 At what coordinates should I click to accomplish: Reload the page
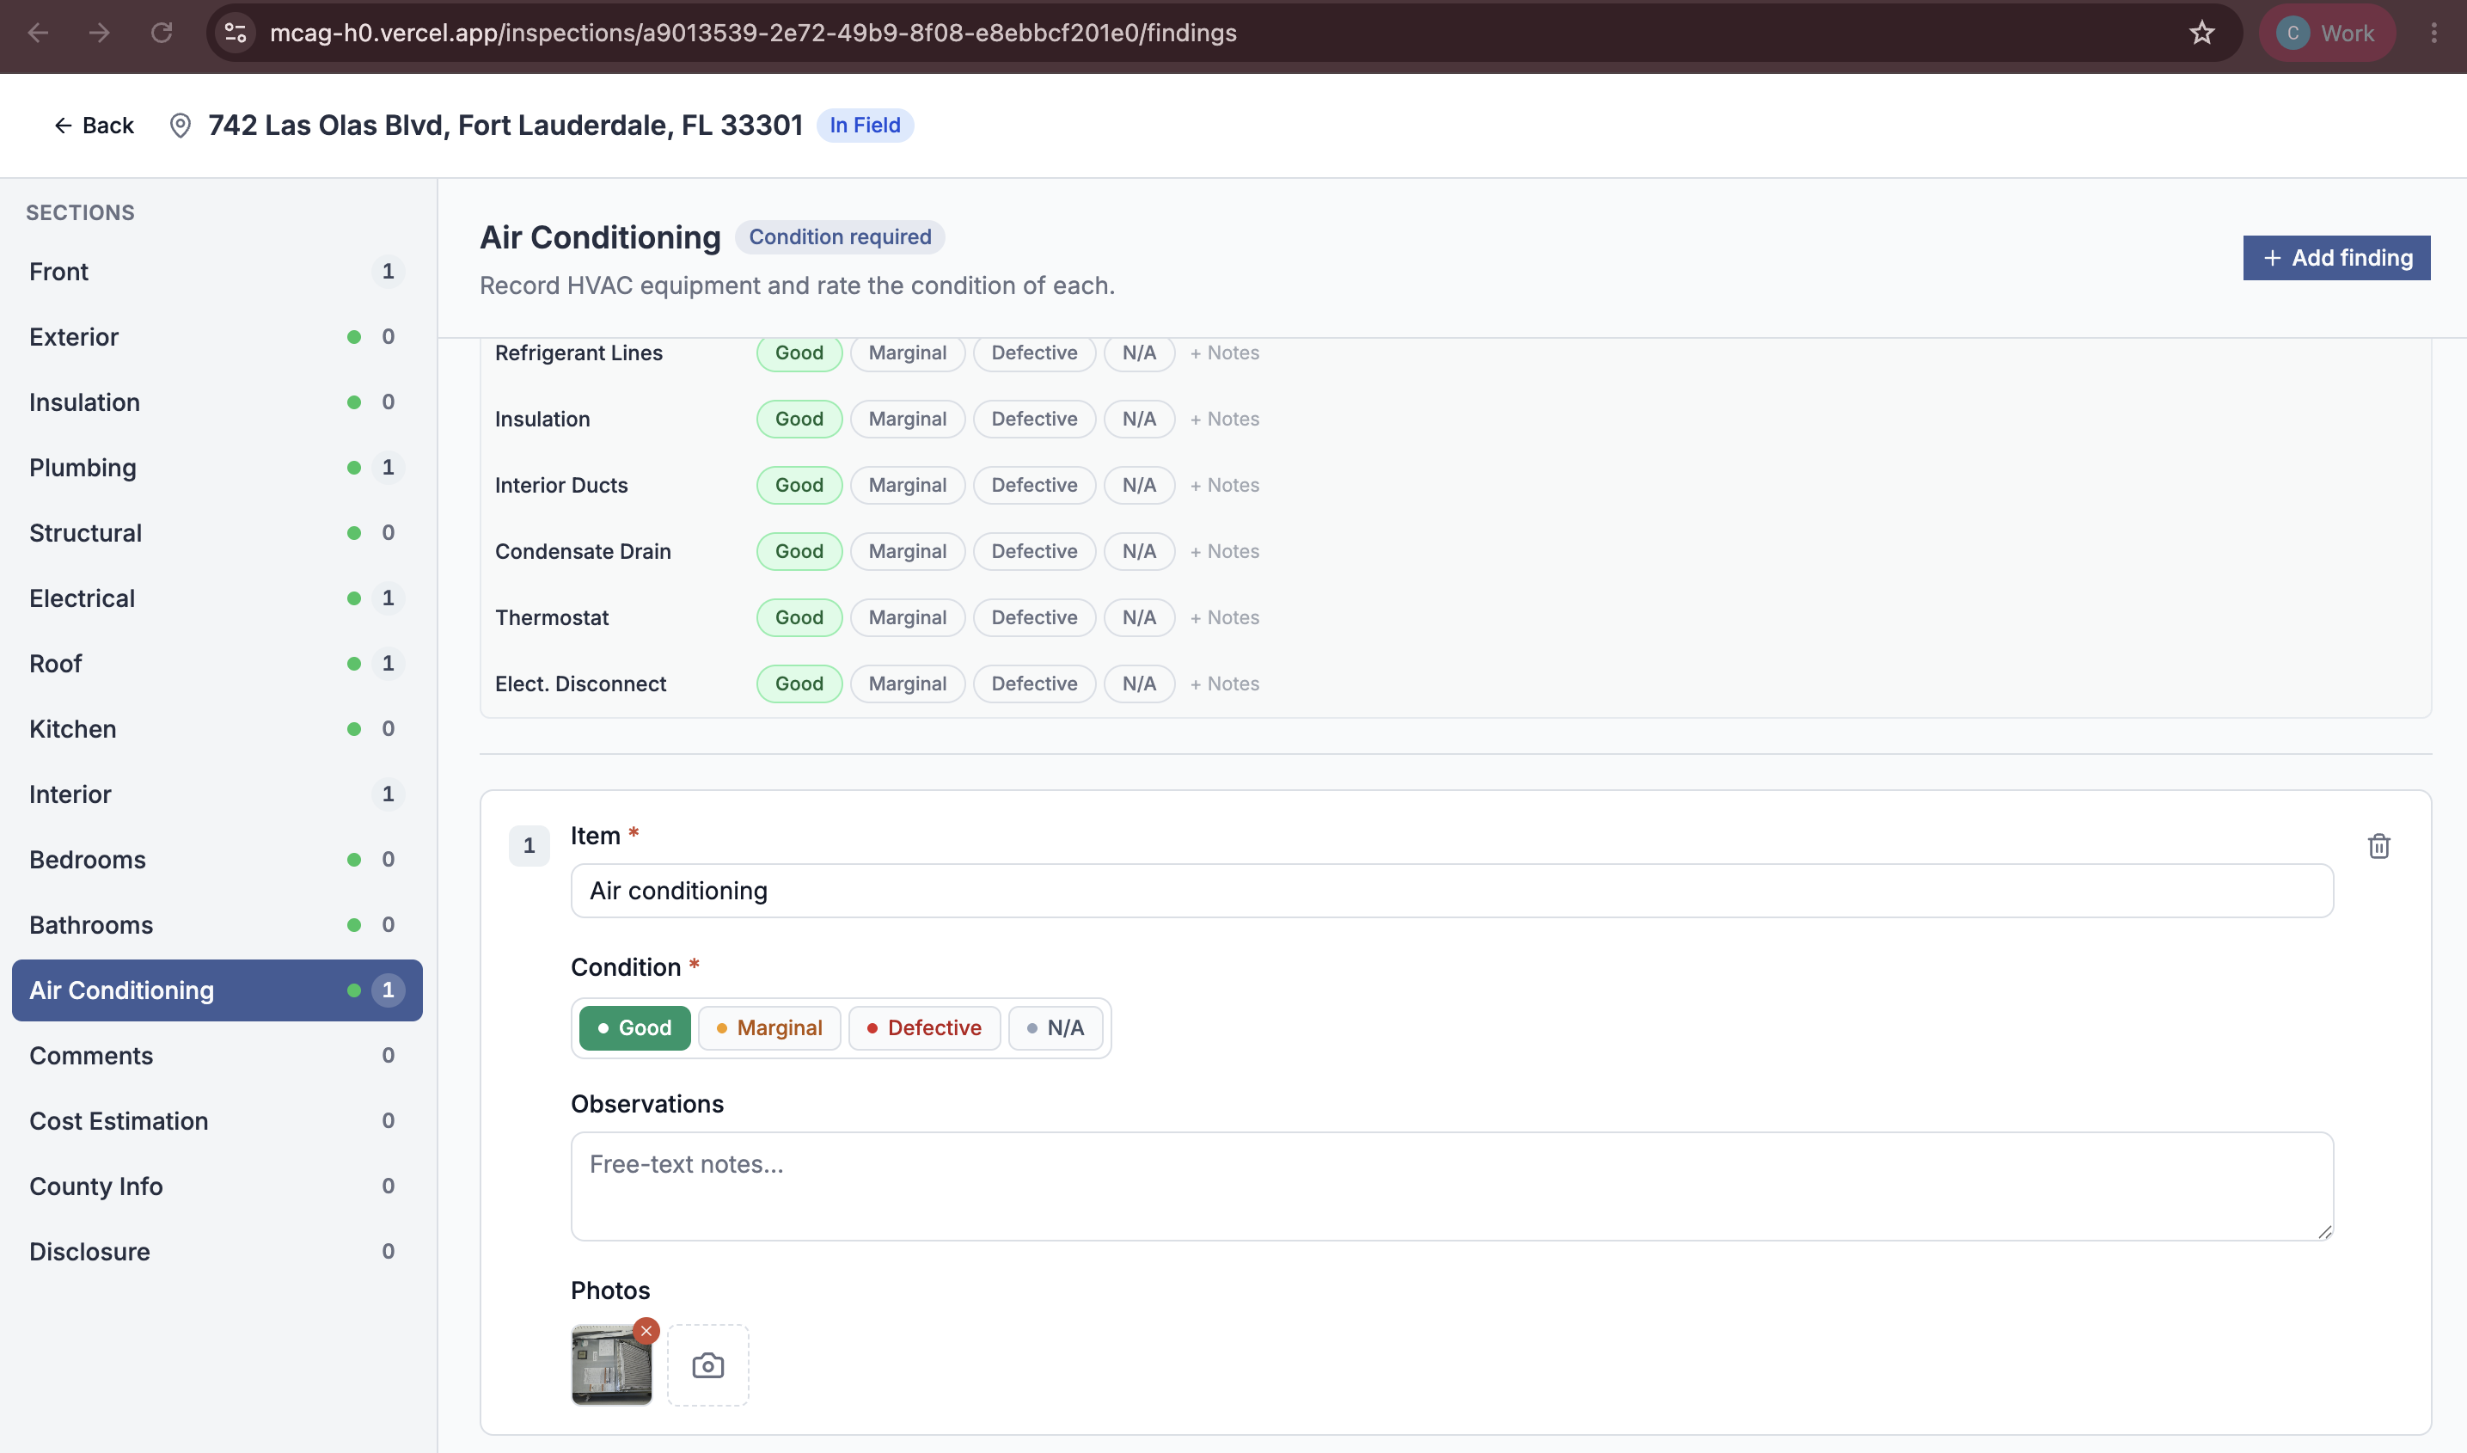point(162,33)
